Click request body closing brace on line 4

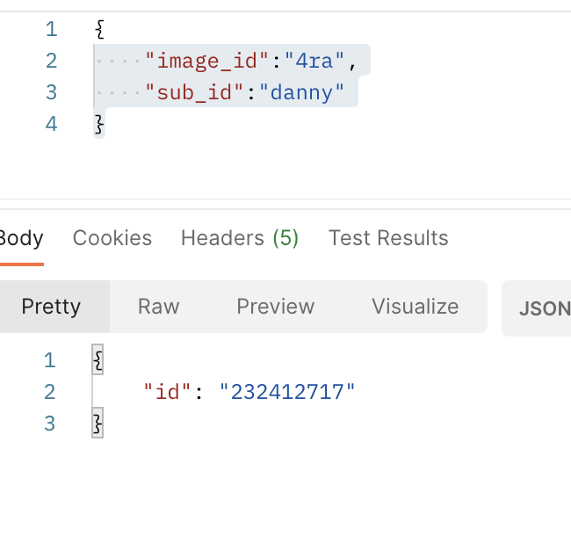(99, 124)
